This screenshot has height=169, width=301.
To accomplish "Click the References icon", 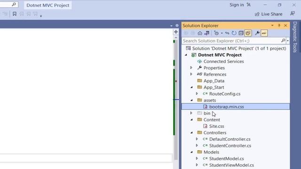I will point(199,74).
